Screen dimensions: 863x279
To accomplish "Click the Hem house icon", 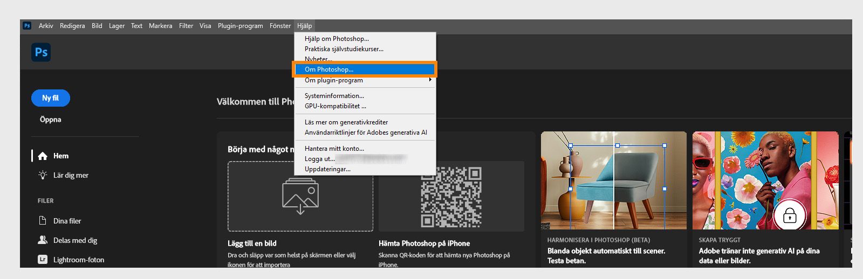I will point(43,156).
